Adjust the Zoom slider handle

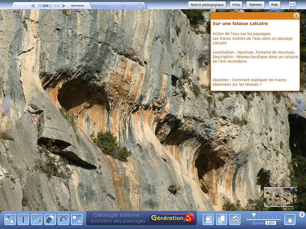coord(254,215)
